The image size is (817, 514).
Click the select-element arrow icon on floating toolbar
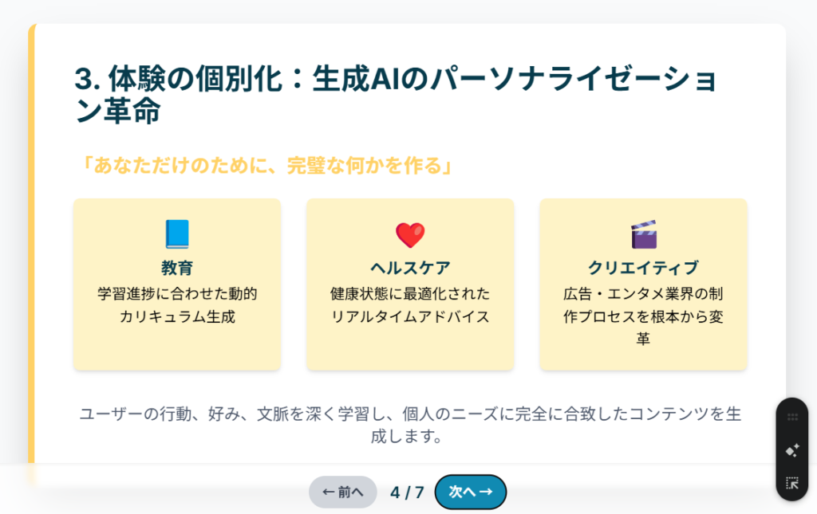tap(792, 483)
